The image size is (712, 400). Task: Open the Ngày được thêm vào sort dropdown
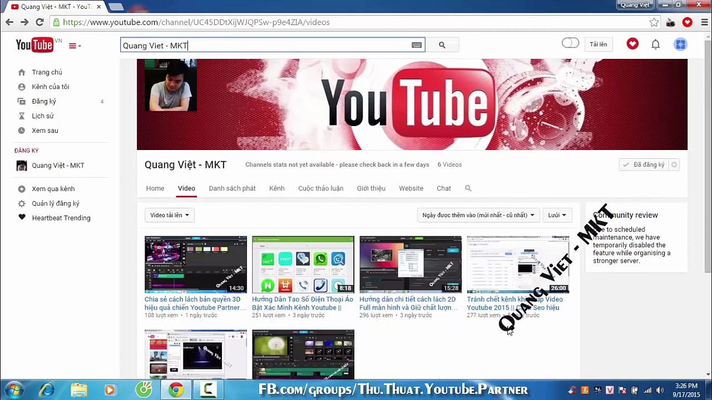pos(478,215)
